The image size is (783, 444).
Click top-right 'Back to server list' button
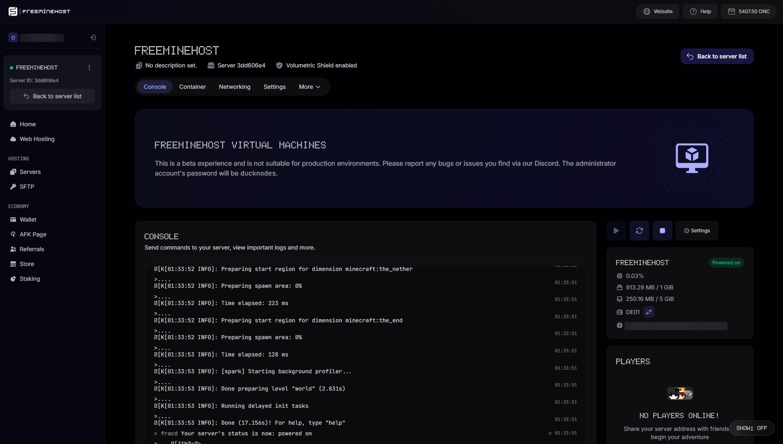point(717,56)
